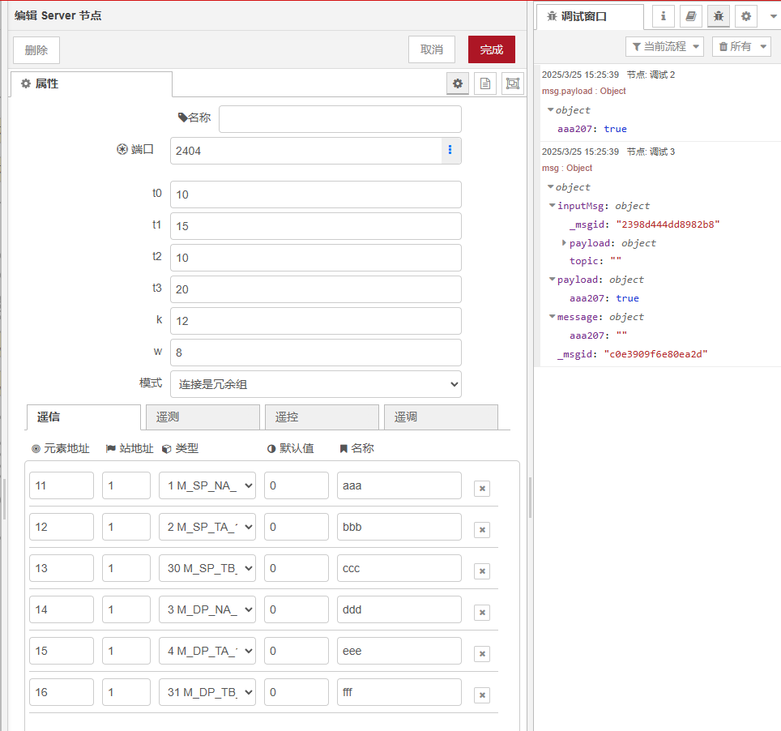Click the 名称 input field
This screenshot has width=781, height=731.
click(x=339, y=118)
